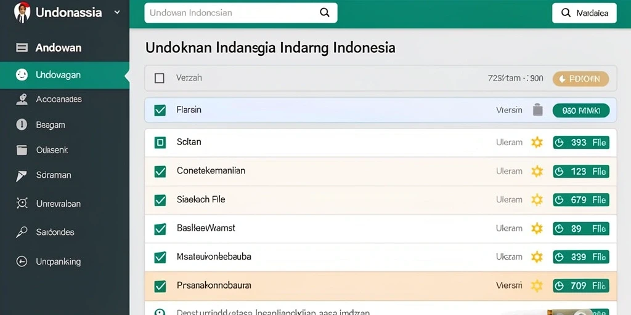Toggle the Verzah header checkbox
The width and height of the screenshot is (631, 315).
pyautogui.click(x=160, y=78)
